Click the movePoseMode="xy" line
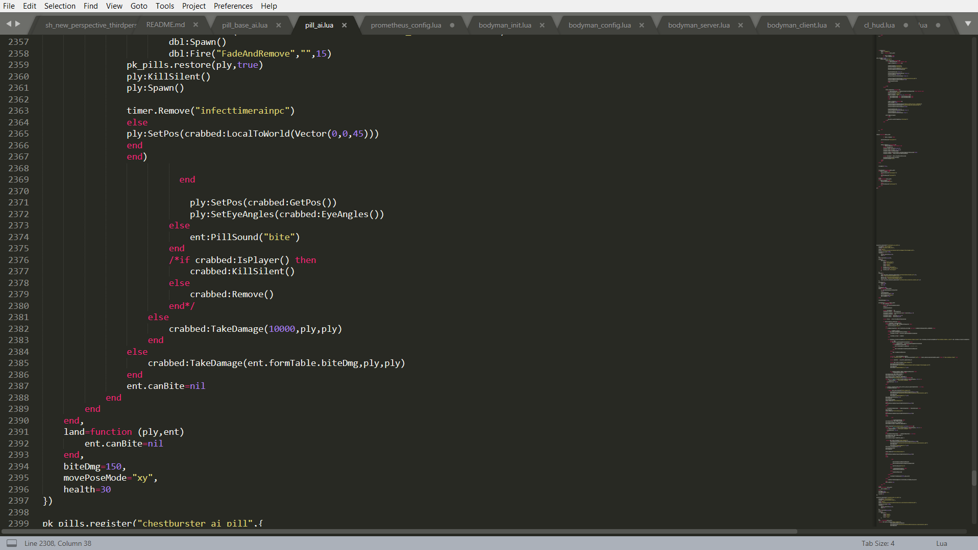 click(110, 478)
